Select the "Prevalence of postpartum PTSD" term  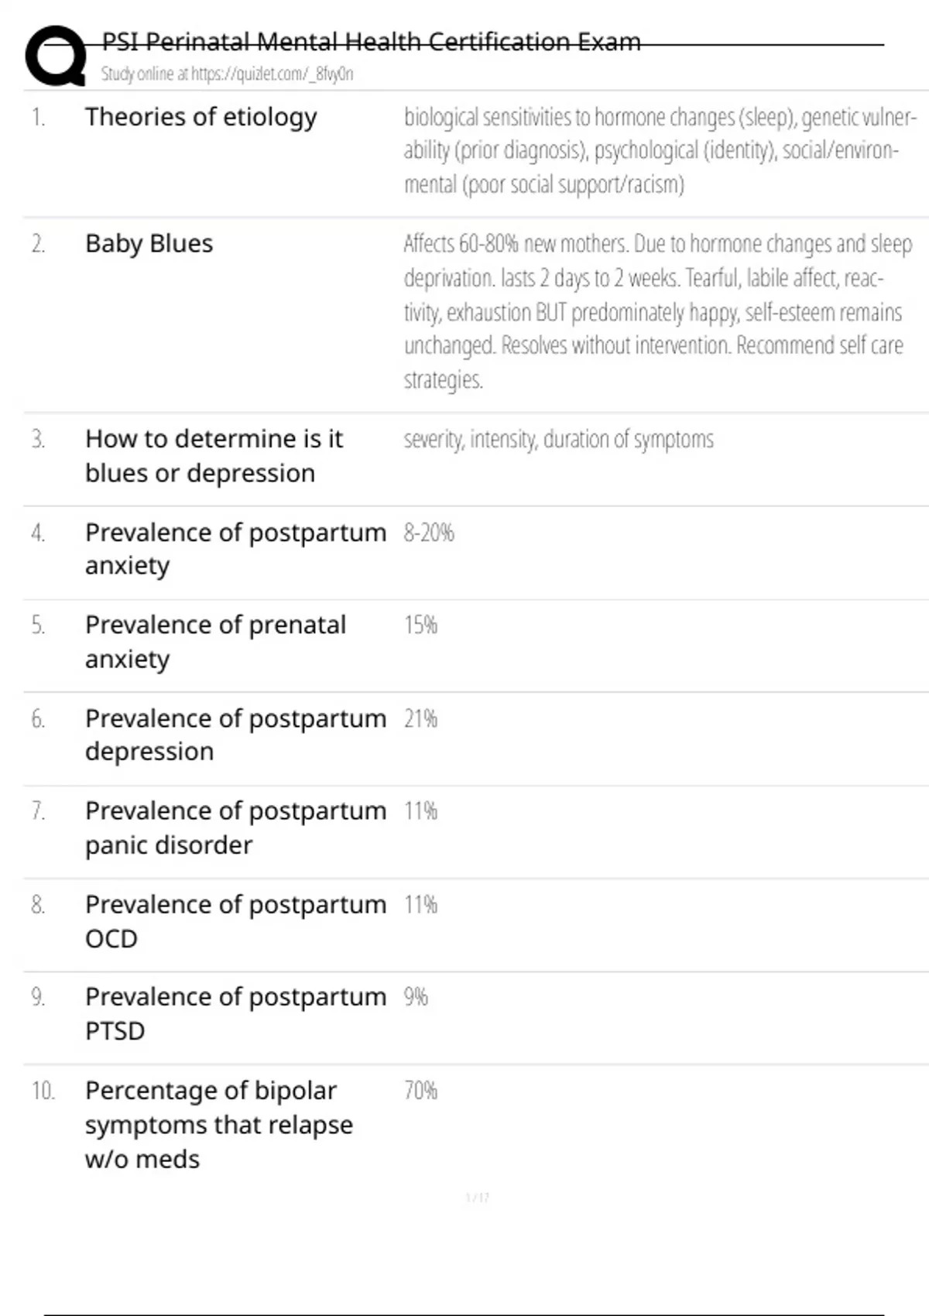235,1013
